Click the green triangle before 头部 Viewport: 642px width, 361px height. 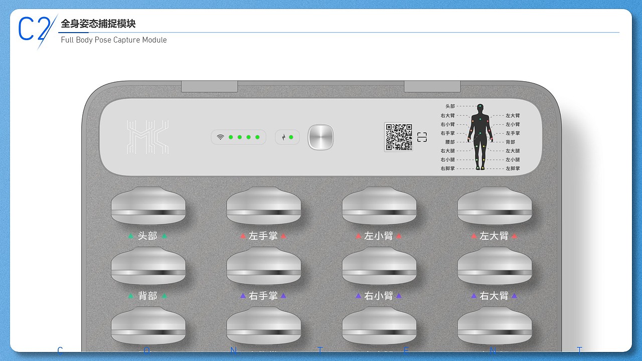(130, 236)
